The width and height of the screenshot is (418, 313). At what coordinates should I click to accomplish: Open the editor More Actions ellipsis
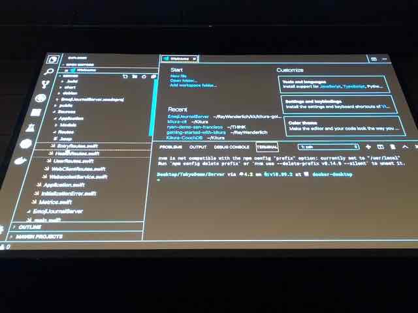tap(384, 59)
